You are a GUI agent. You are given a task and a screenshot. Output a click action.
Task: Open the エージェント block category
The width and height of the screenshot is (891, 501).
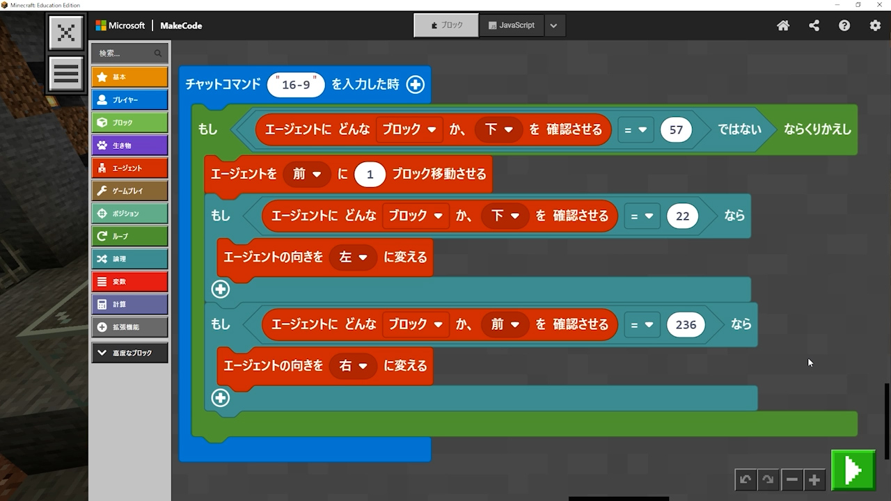(129, 168)
